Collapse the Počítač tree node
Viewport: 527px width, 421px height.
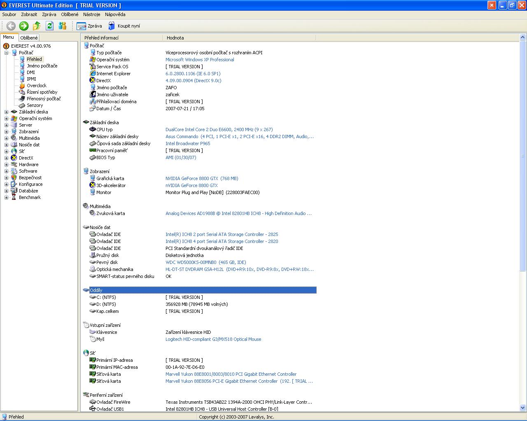(x=6, y=53)
